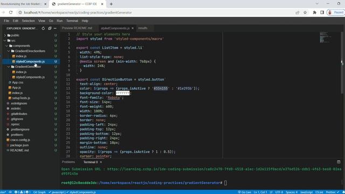Click Ln 1, Col 1 cursor position indicator
Image resolution: width=345 pixels, height=194 pixels.
tap(260, 192)
